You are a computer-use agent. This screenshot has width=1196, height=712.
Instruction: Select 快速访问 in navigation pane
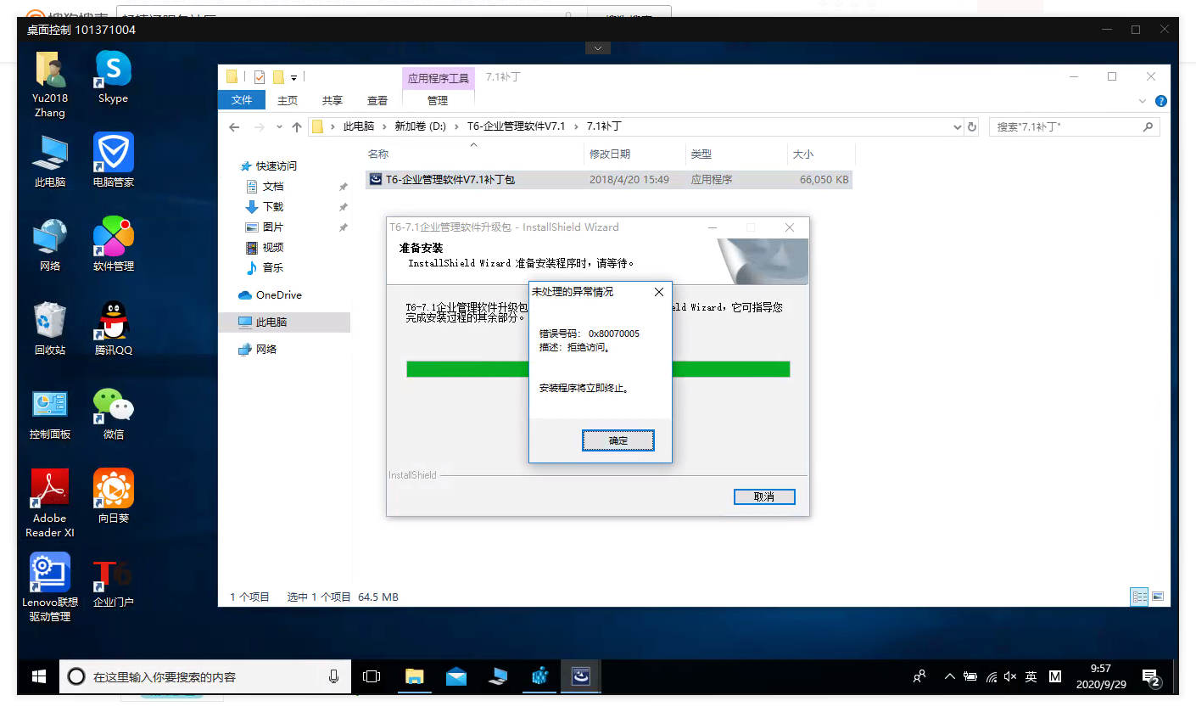click(277, 166)
